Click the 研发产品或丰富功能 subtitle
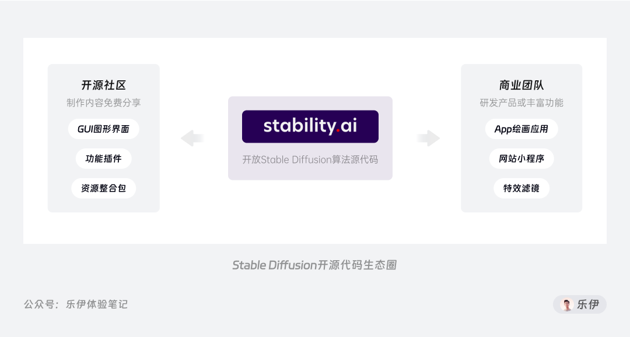630x337 pixels. (521, 103)
